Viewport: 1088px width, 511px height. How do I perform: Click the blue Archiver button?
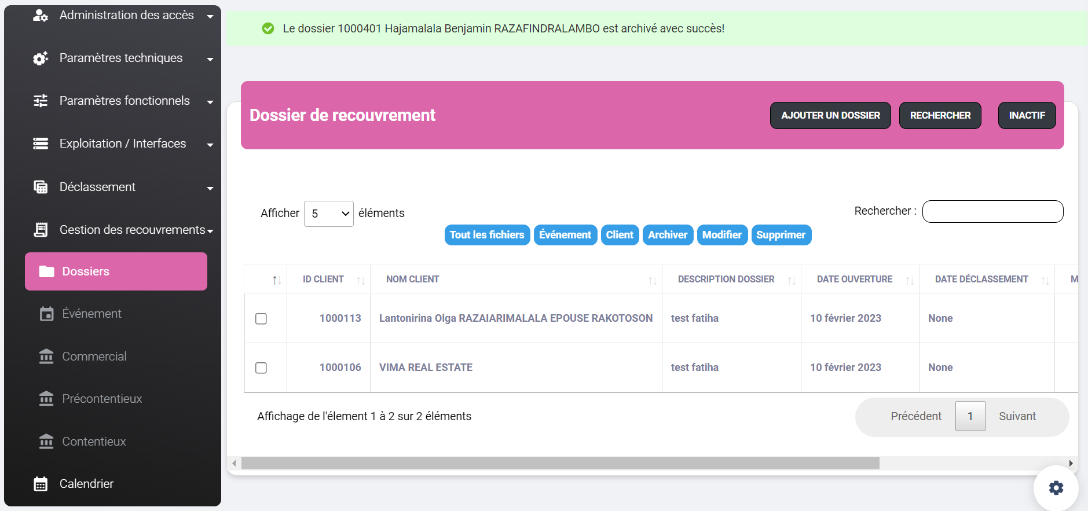[x=667, y=235]
